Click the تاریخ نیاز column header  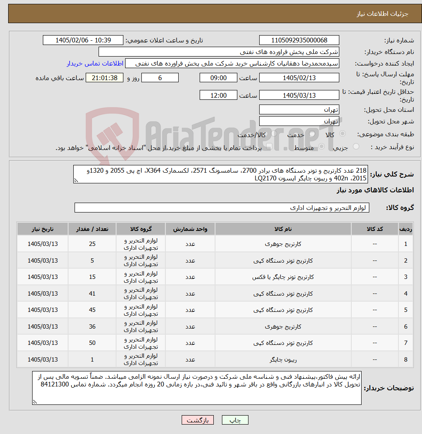[42, 229]
